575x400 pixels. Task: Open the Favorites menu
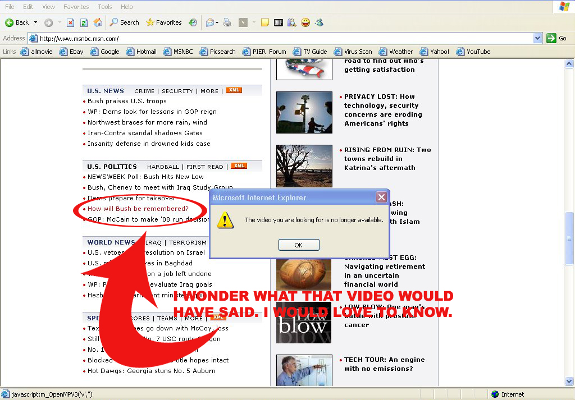coord(76,7)
